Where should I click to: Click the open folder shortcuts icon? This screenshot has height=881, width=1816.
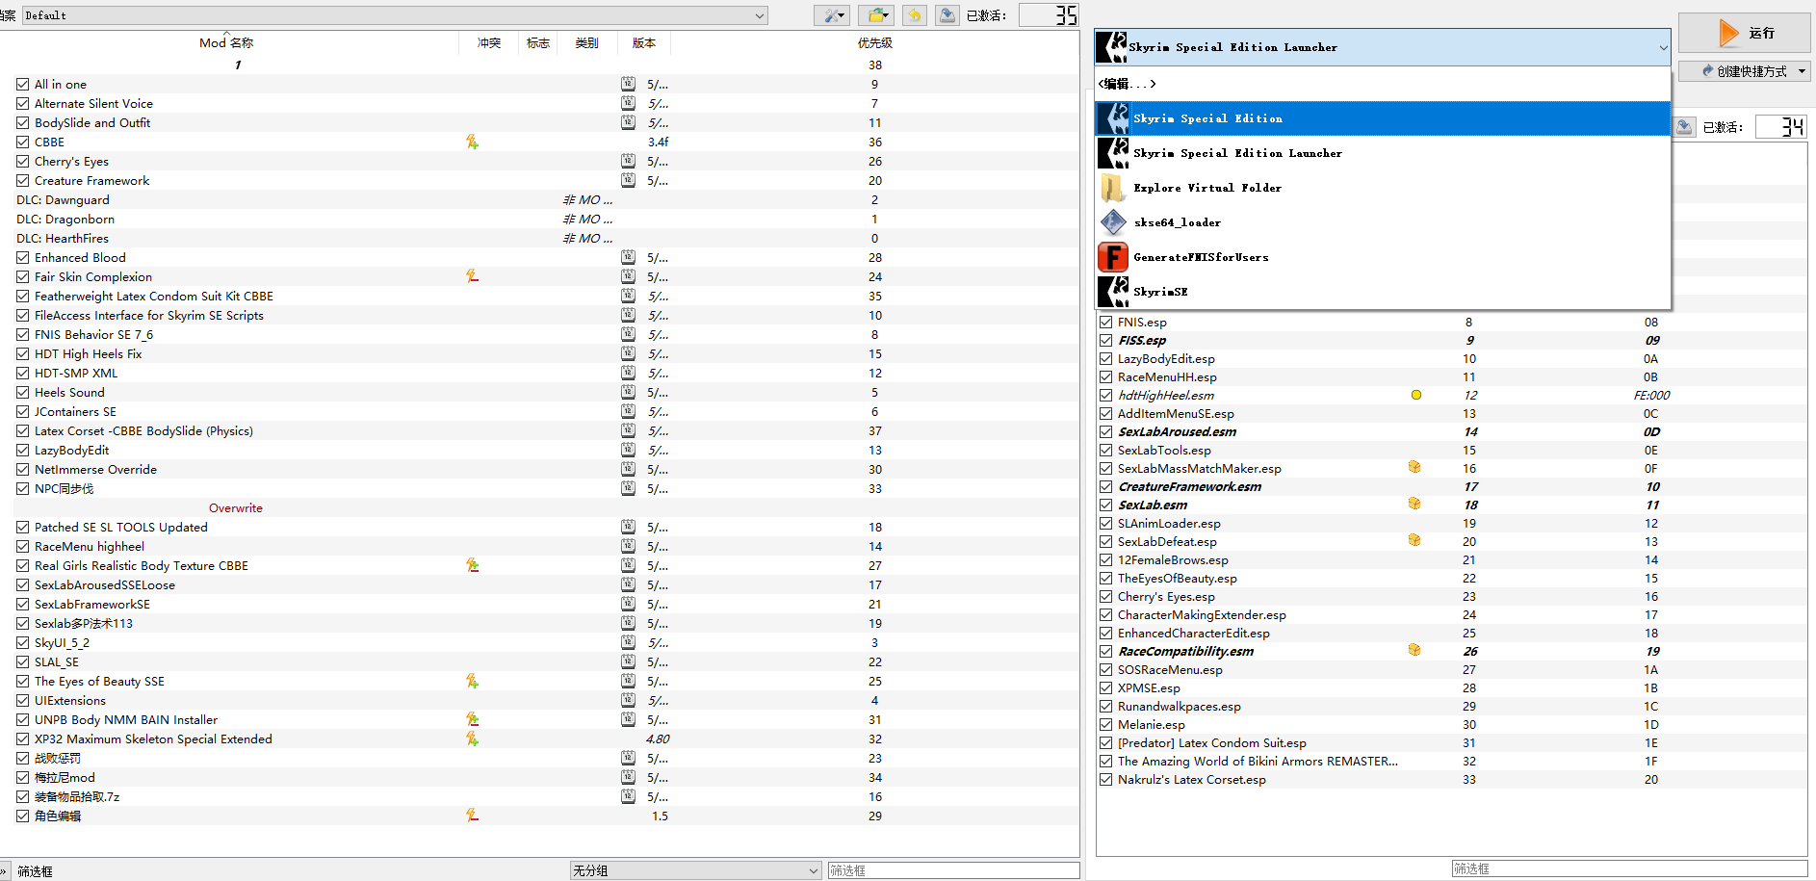pos(876,14)
